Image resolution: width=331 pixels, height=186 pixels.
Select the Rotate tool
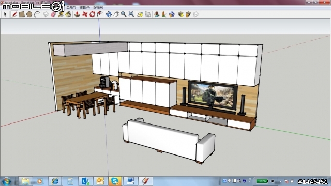click(92, 14)
